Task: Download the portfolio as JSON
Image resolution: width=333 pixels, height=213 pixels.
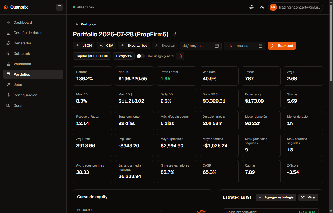Action: (x=84, y=46)
